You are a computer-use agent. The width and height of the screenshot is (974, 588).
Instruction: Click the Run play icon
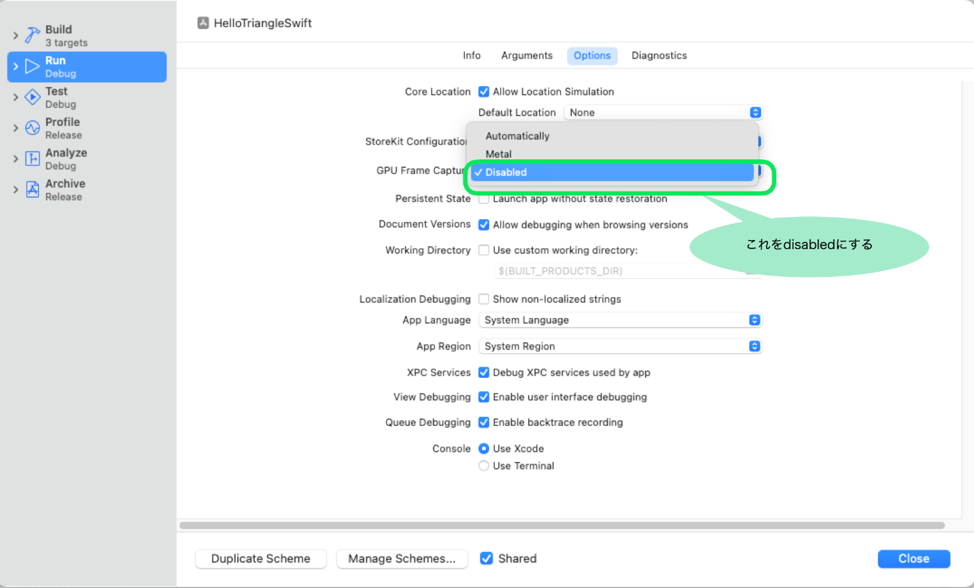tap(33, 66)
